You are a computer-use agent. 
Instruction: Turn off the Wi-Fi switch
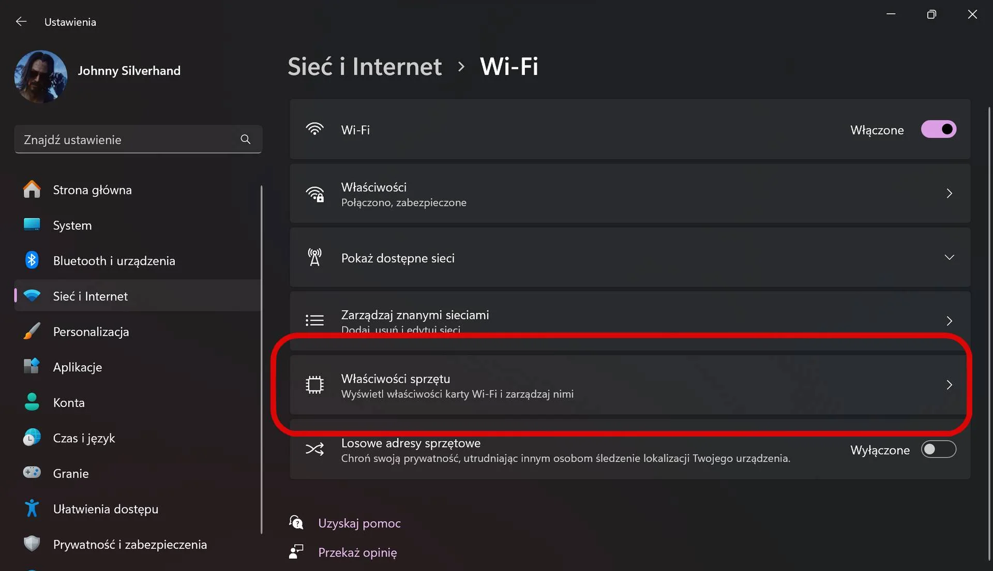(x=939, y=129)
